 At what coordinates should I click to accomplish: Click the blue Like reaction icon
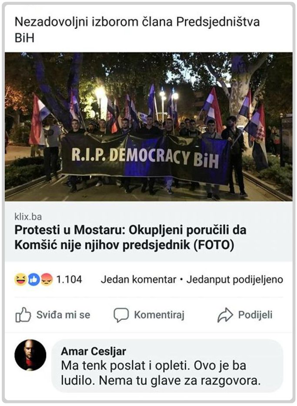coord(33,279)
